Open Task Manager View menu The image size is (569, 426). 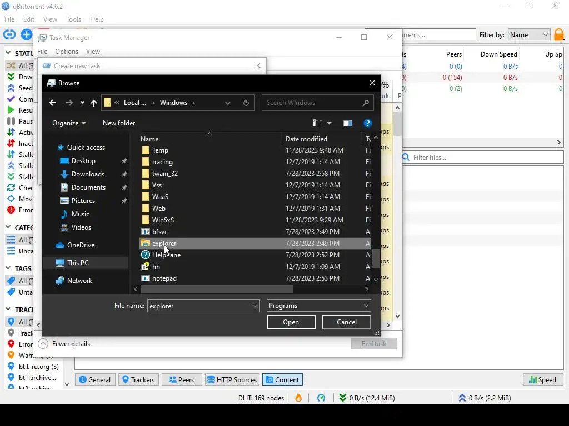(93, 52)
